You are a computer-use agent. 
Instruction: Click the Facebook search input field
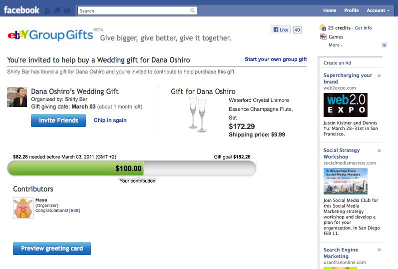tap(133, 10)
